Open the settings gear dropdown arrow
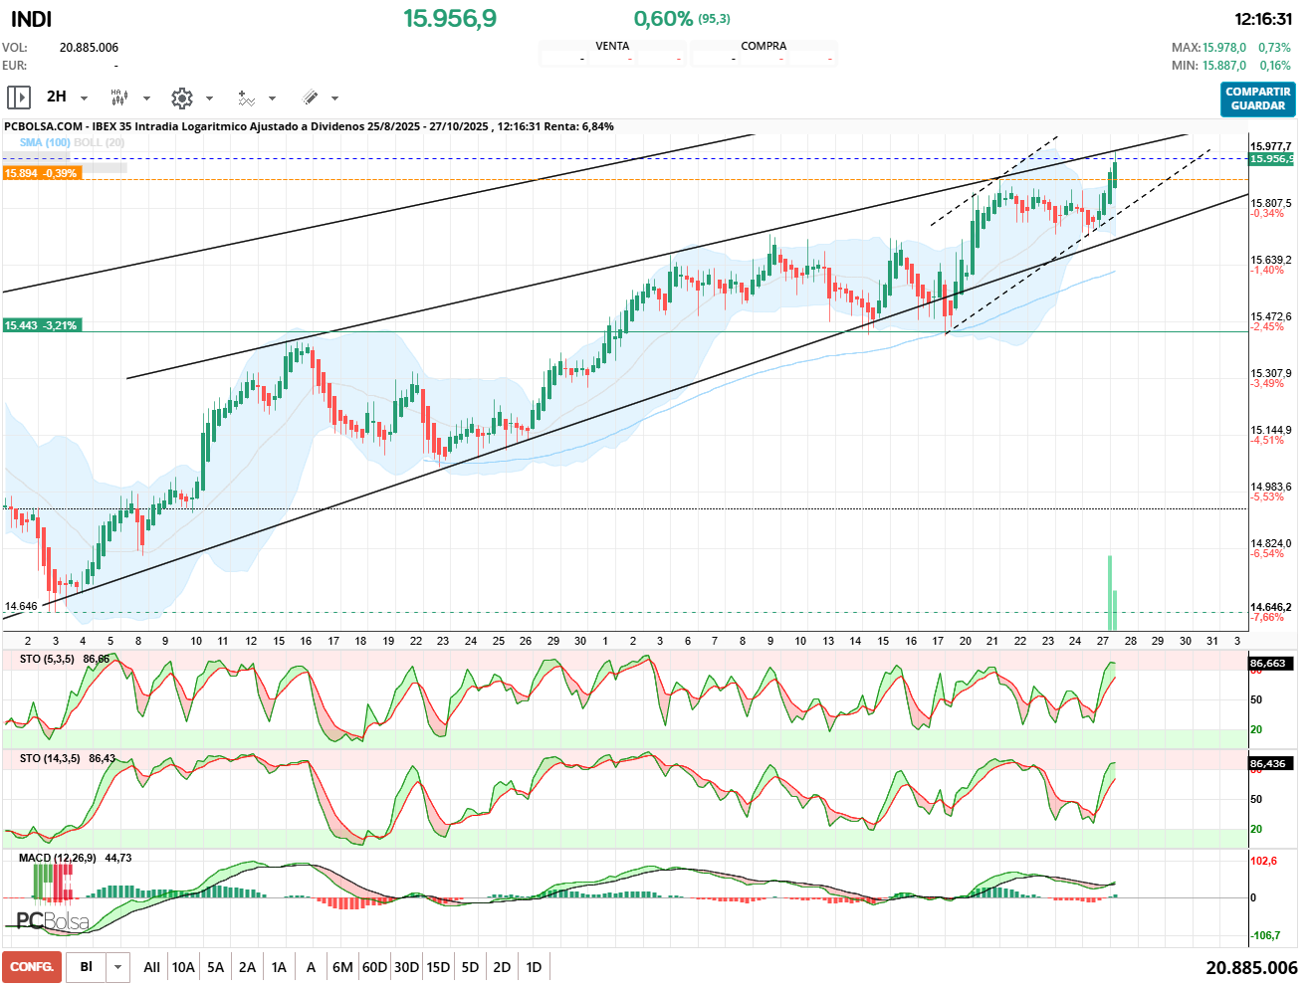The height and width of the screenshot is (988, 1311). [209, 99]
